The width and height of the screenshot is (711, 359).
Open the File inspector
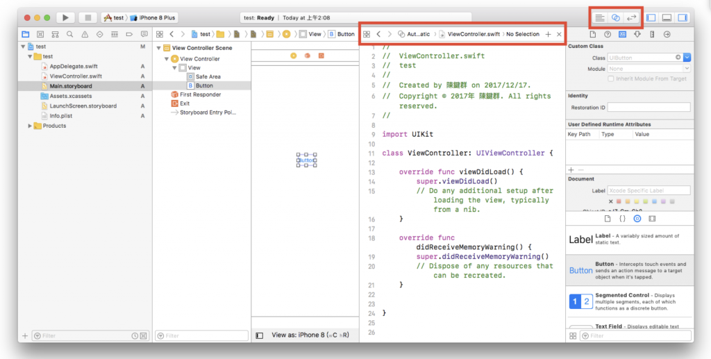[593, 34]
